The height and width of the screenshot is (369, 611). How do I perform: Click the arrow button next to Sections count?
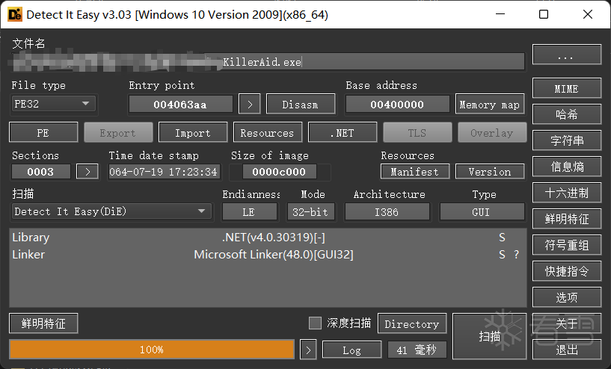87,172
